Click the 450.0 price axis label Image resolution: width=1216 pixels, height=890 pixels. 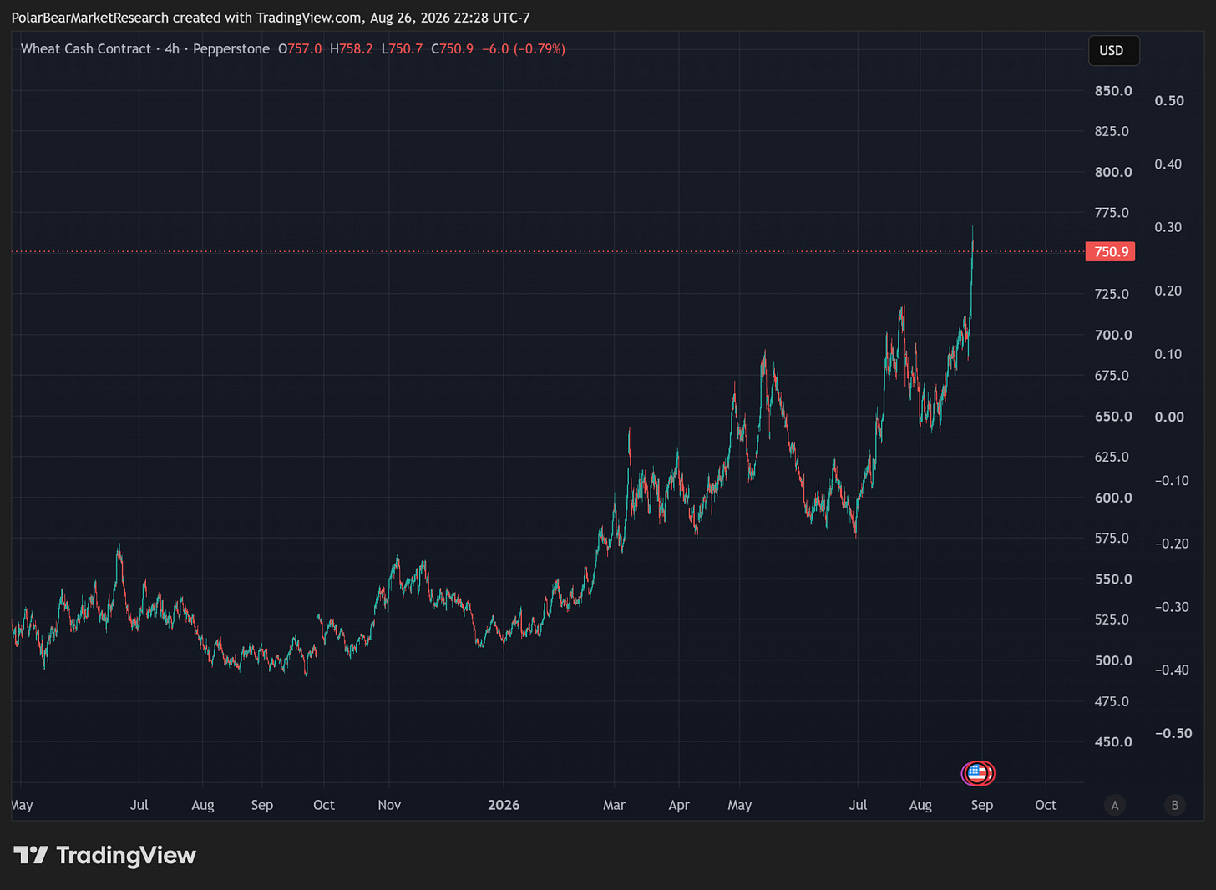click(1113, 741)
